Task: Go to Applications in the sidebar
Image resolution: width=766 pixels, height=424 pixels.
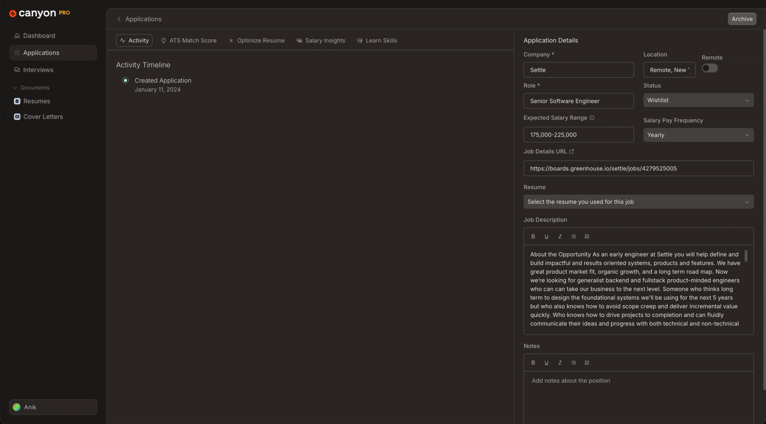Action: (x=53, y=53)
